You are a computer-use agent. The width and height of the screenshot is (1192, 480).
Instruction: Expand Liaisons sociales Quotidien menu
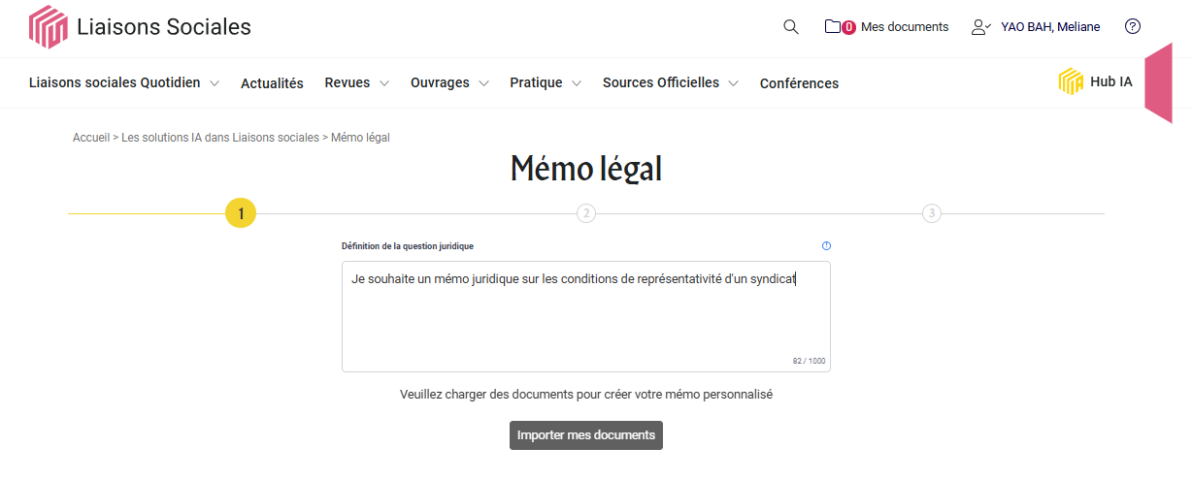point(124,83)
